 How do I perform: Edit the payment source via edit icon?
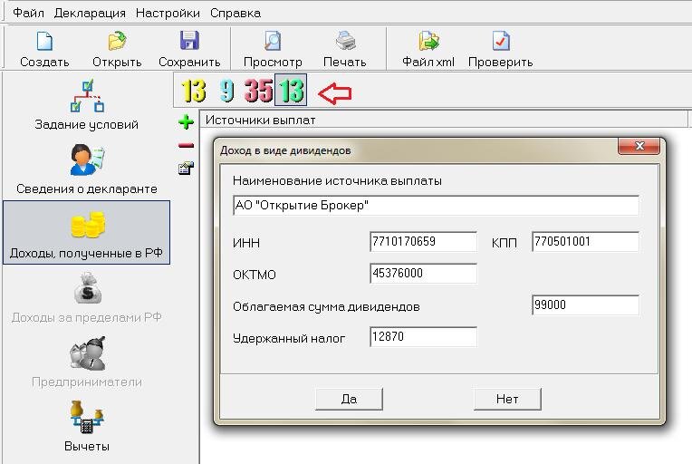point(187,169)
